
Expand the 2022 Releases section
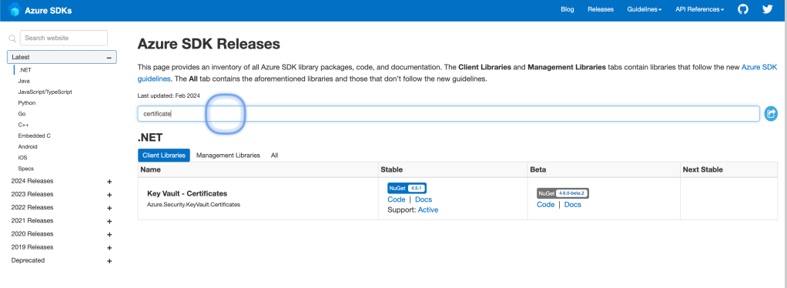pos(109,208)
